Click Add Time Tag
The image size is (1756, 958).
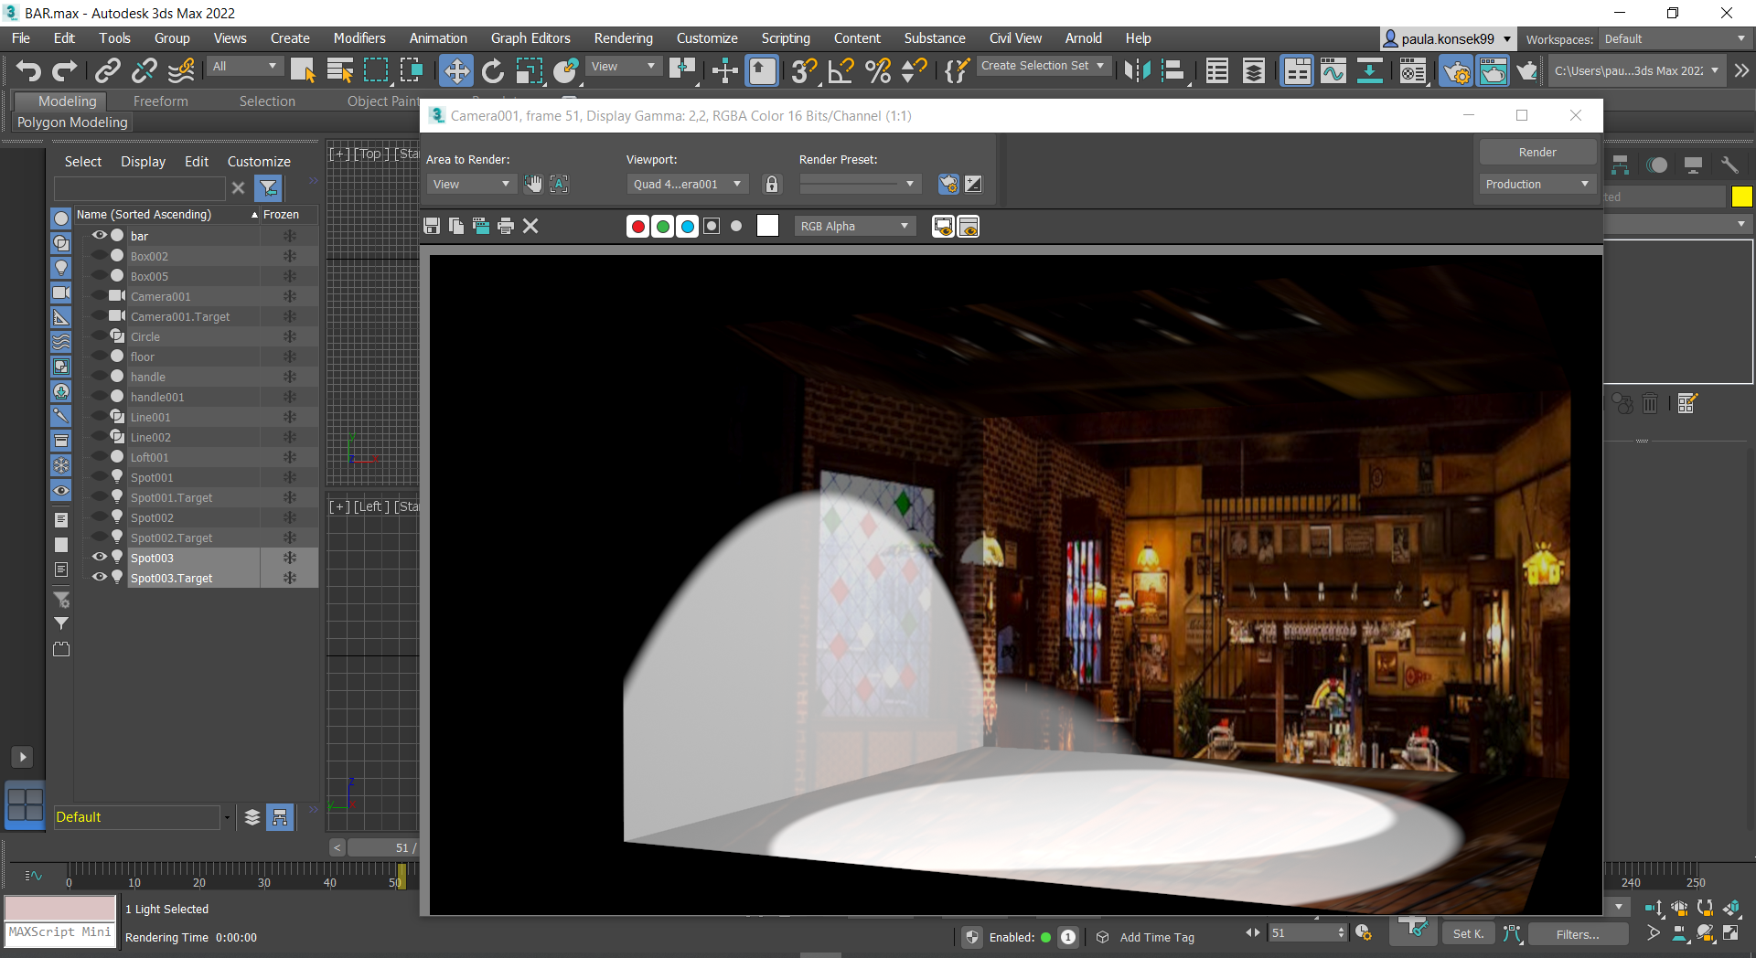coord(1157,937)
